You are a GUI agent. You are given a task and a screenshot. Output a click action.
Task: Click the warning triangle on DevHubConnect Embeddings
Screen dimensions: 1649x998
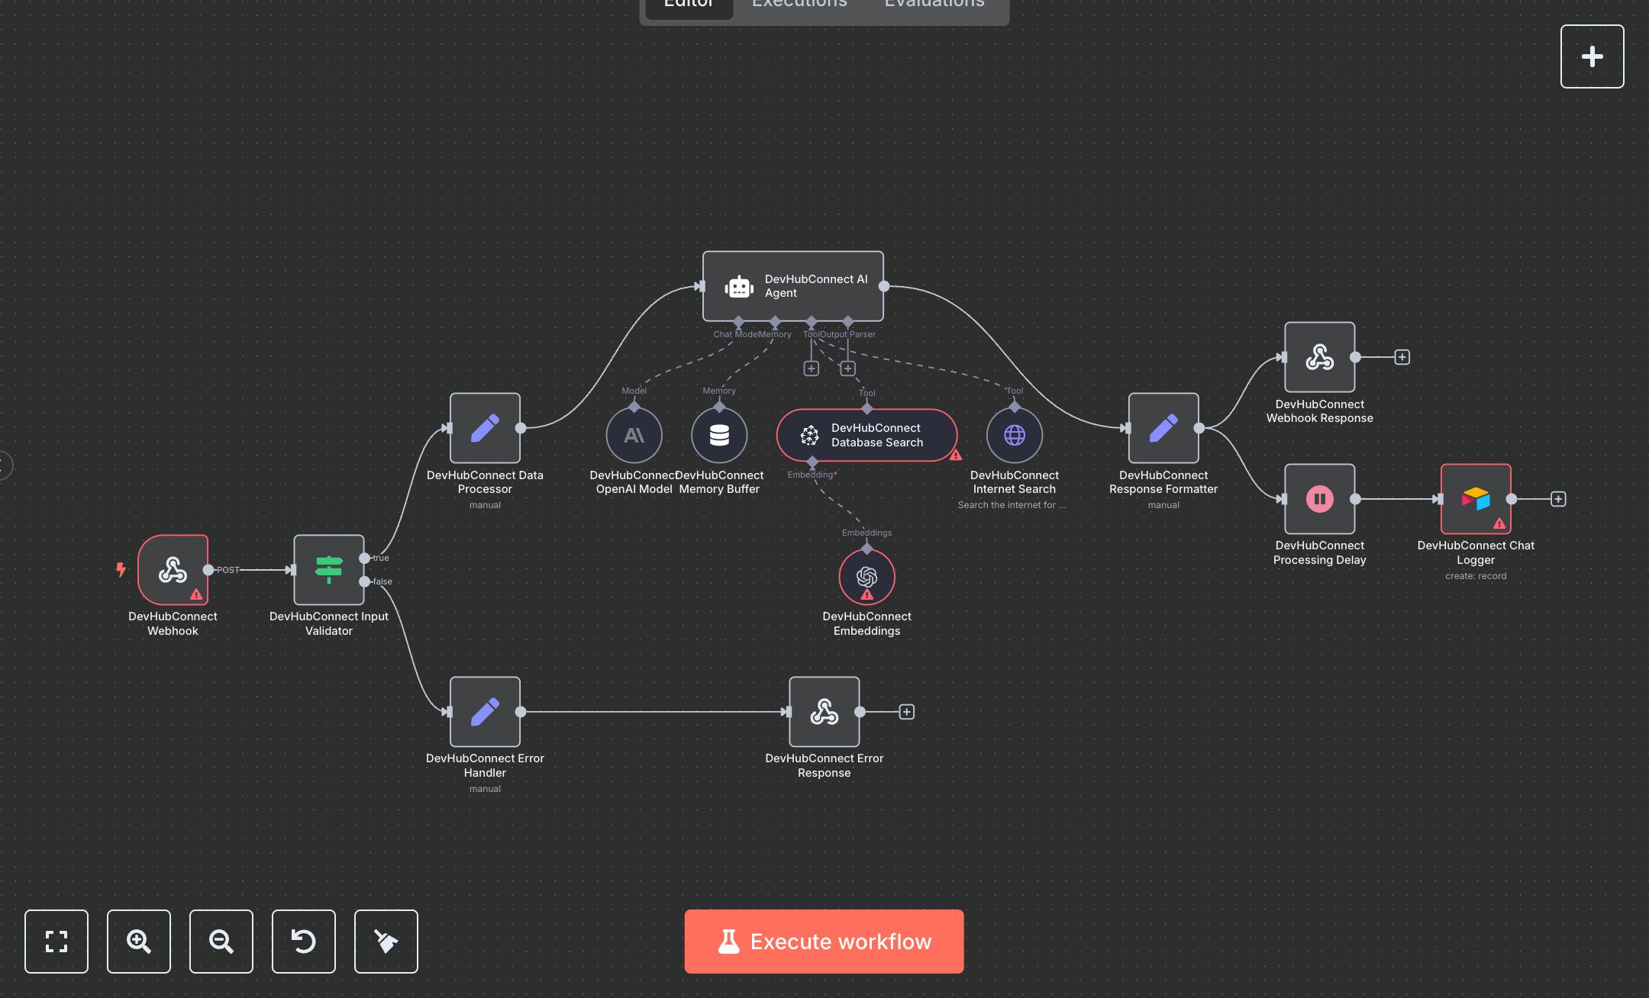coord(866,593)
